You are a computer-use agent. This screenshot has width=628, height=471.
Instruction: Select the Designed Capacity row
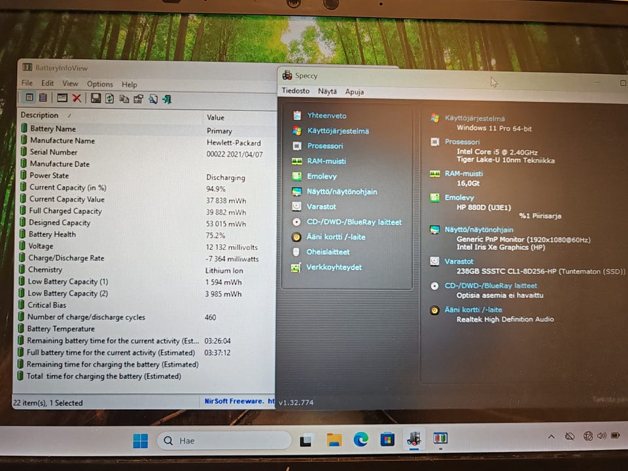(146, 222)
